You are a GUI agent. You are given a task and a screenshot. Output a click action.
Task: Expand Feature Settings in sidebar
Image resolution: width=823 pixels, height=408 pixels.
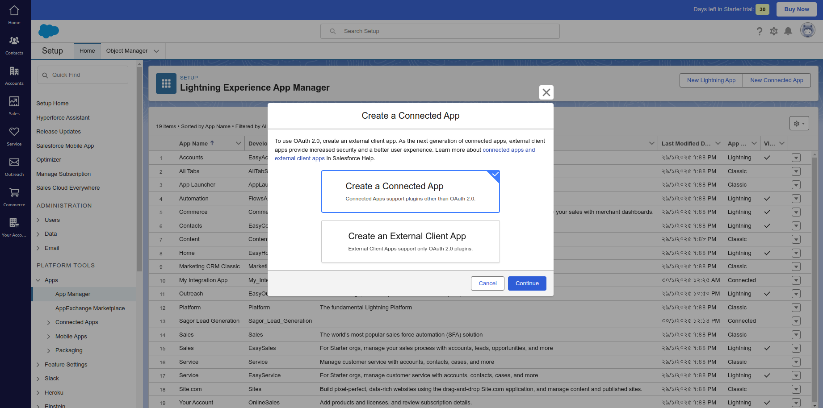(38, 365)
